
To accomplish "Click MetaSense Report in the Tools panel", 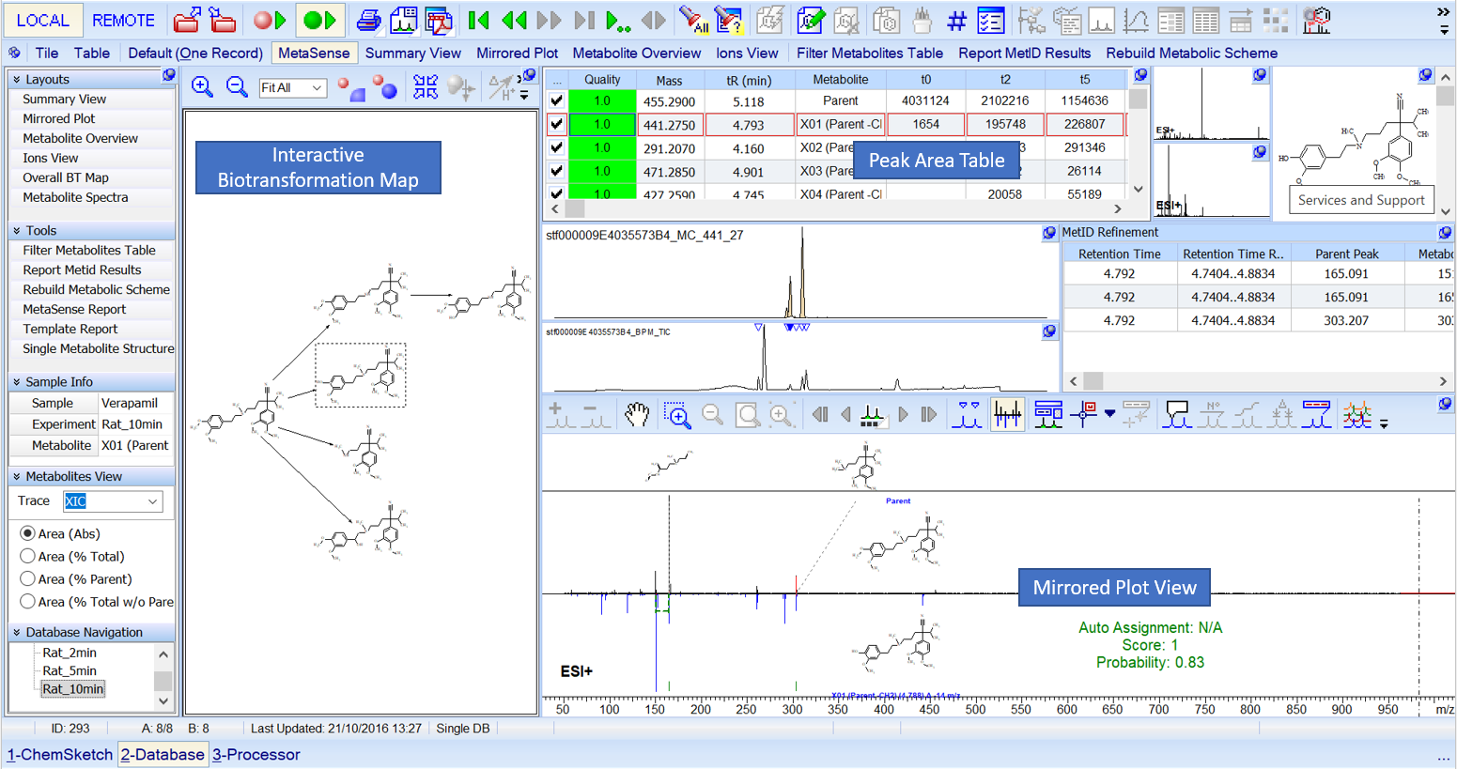I will (x=74, y=309).
